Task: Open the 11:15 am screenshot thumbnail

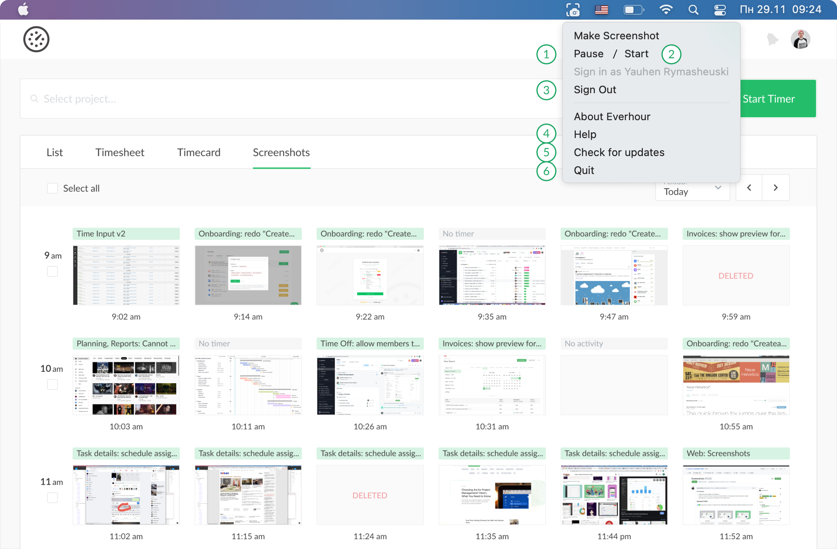Action: 248,495
